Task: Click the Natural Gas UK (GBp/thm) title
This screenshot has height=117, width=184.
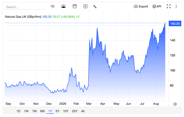Action: tap(23, 17)
